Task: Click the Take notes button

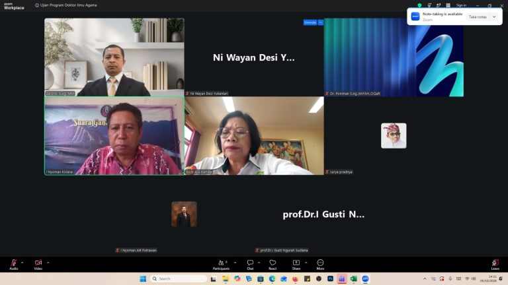Action: (x=478, y=16)
